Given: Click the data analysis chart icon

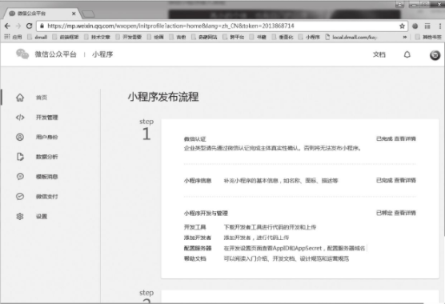Looking at the screenshot, I should [20, 157].
